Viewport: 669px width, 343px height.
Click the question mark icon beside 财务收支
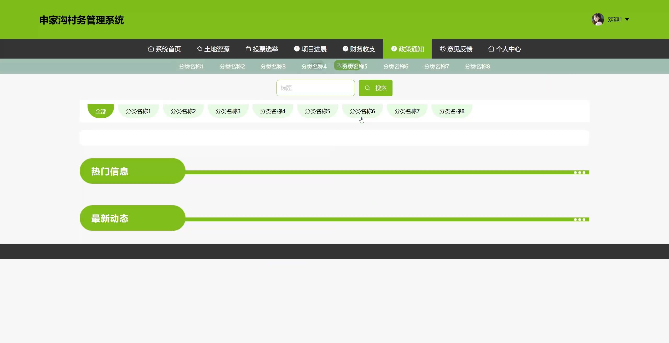[x=345, y=49]
